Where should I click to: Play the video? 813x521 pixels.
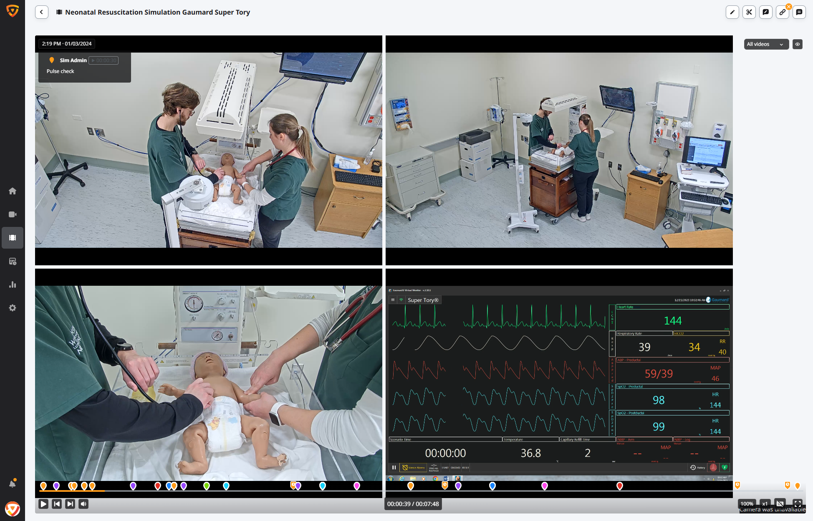click(x=43, y=504)
